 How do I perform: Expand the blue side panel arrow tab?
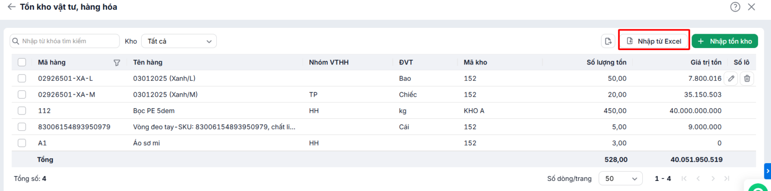coord(768,171)
